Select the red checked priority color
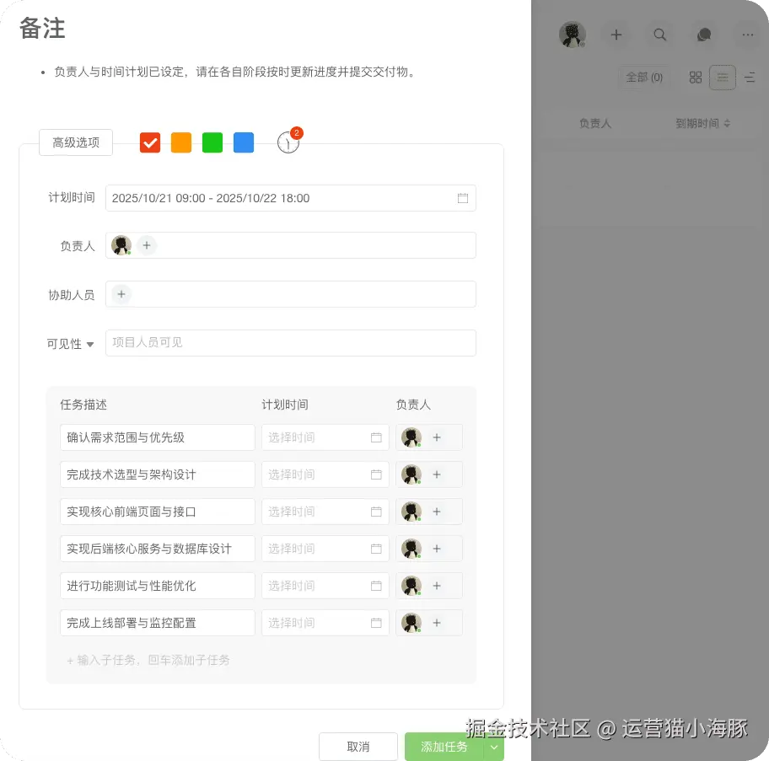769x761 pixels. [149, 142]
